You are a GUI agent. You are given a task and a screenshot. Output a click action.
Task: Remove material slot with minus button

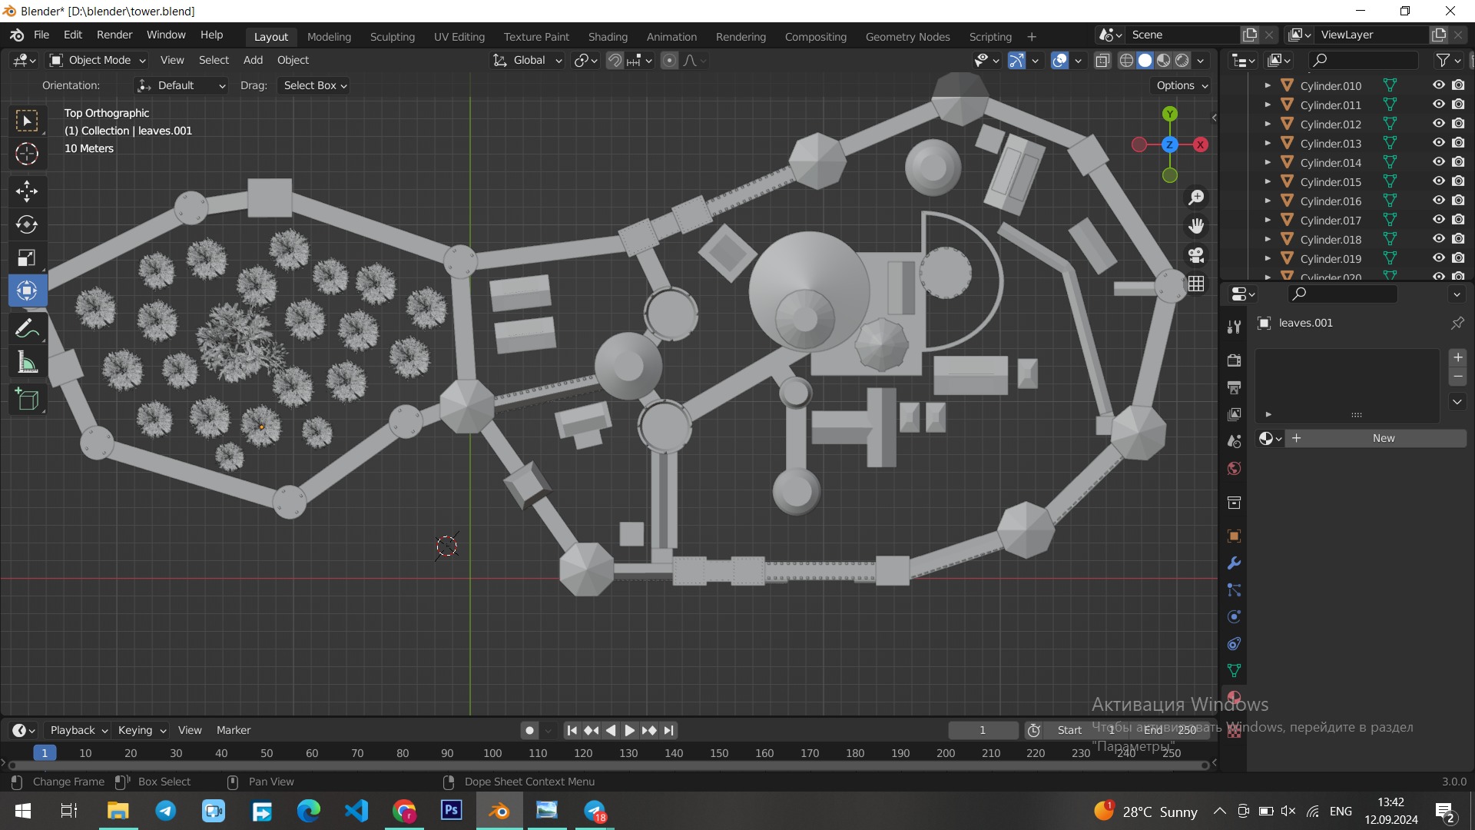[x=1457, y=377]
